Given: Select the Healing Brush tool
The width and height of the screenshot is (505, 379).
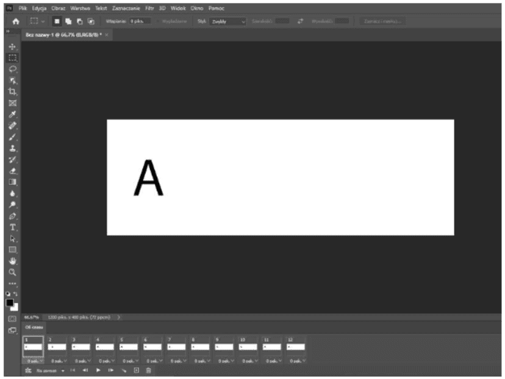Looking at the screenshot, I should tap(12, 126).
